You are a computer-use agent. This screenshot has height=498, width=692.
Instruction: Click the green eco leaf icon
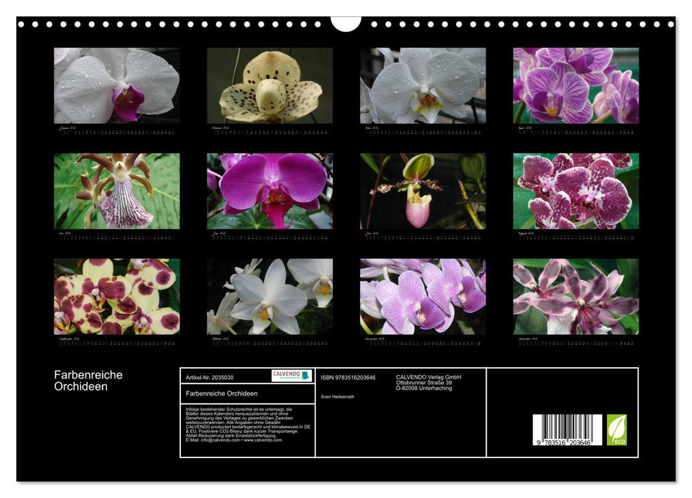click(x=616, y=430)
